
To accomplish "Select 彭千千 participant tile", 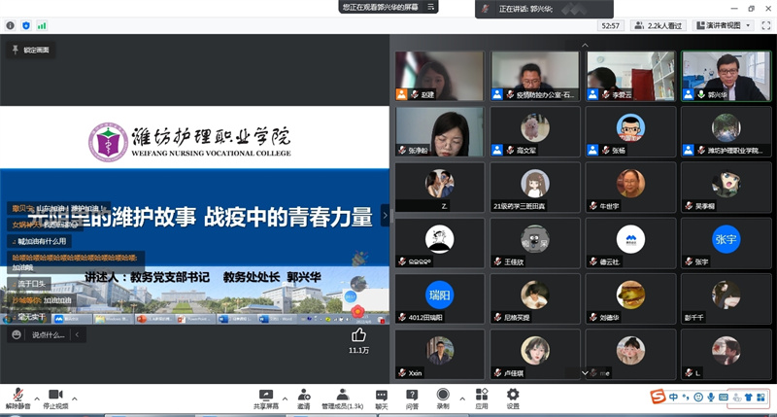I will coord(726,299).
